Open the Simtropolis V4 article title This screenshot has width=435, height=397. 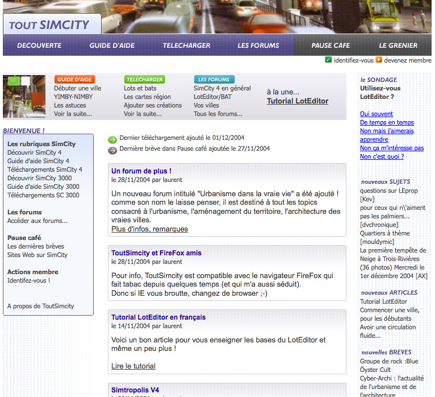pyautogui.click(x=135, y=390)
